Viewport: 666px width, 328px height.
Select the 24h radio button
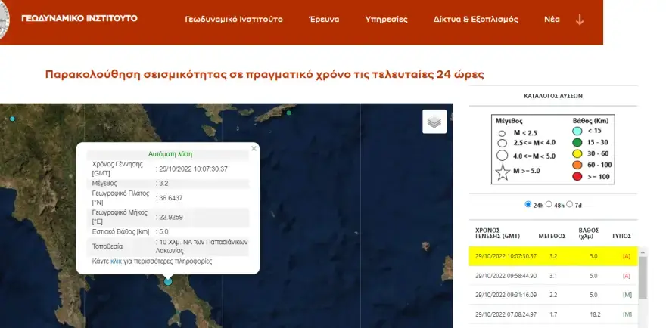click(528, 204)
